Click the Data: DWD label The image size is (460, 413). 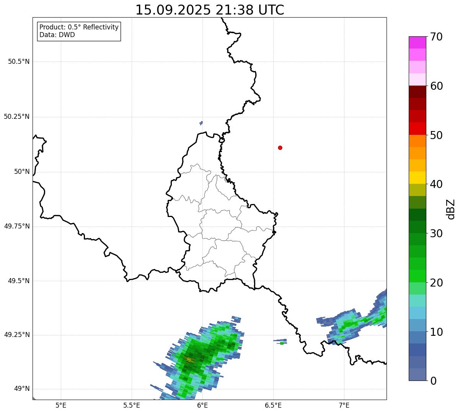click(57, 35)
